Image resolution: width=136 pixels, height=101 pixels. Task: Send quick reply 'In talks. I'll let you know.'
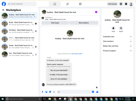click(x=59, y=75)
